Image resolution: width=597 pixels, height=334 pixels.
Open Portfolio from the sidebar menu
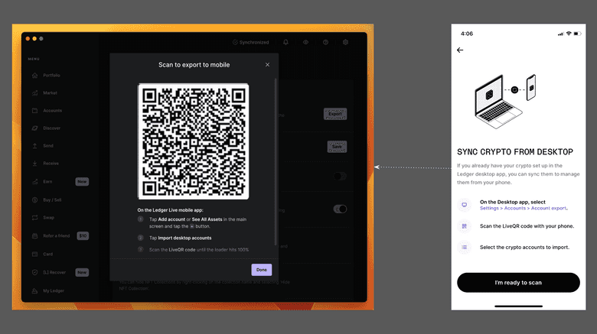[x=51, y=75]
